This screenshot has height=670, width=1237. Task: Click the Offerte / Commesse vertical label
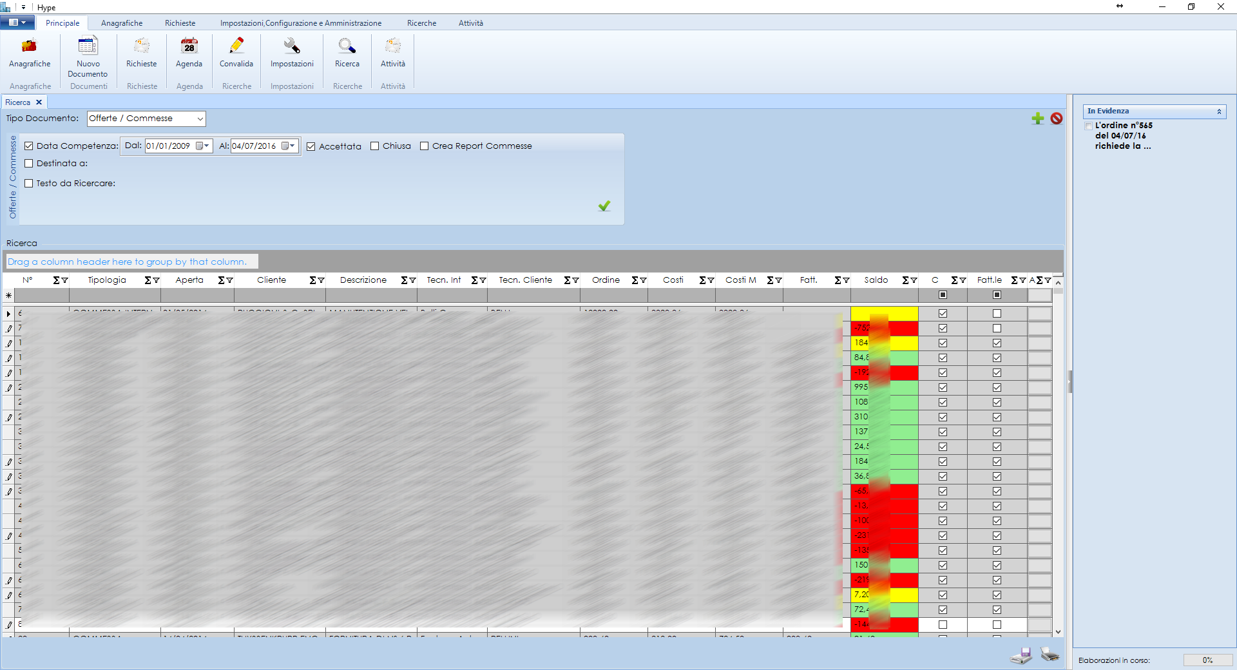[x=13, y=177]
